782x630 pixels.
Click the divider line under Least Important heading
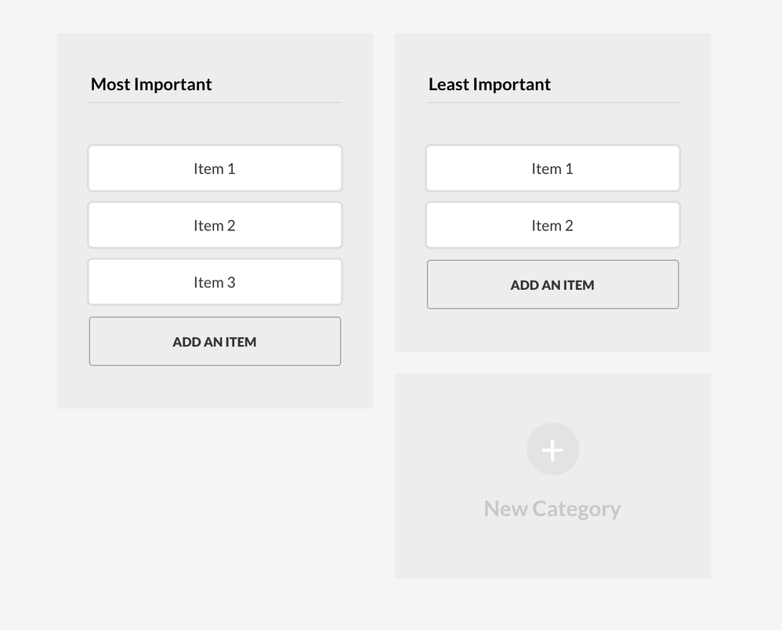552,103
